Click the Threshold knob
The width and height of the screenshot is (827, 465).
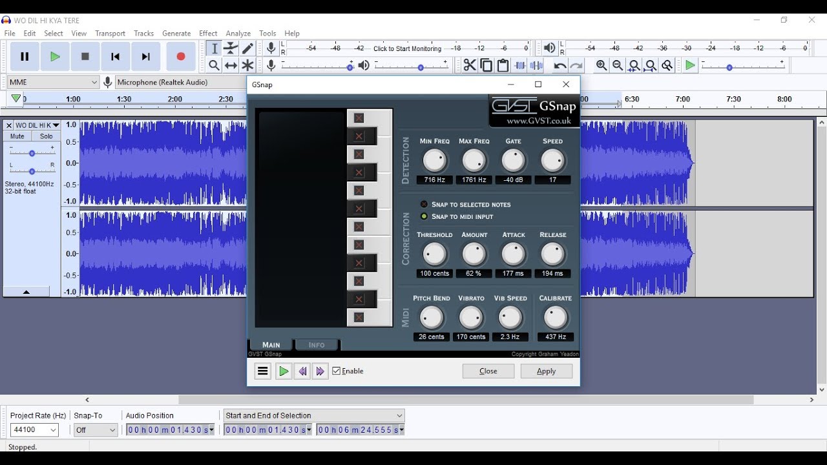pos(435,254)
